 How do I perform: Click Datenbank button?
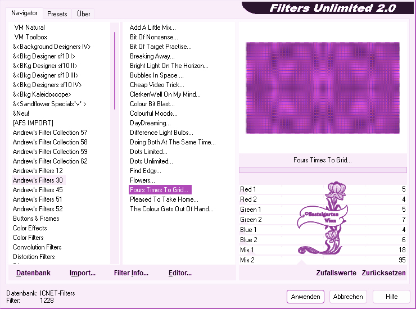33,273
